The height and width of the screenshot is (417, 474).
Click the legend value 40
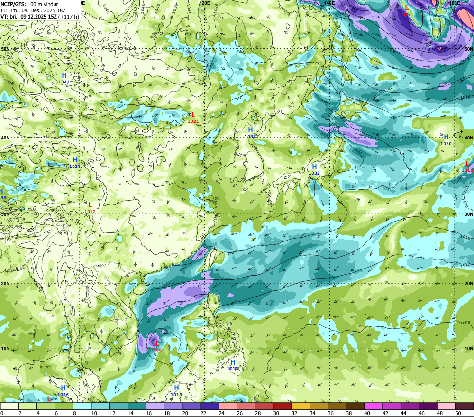[367, 413]
